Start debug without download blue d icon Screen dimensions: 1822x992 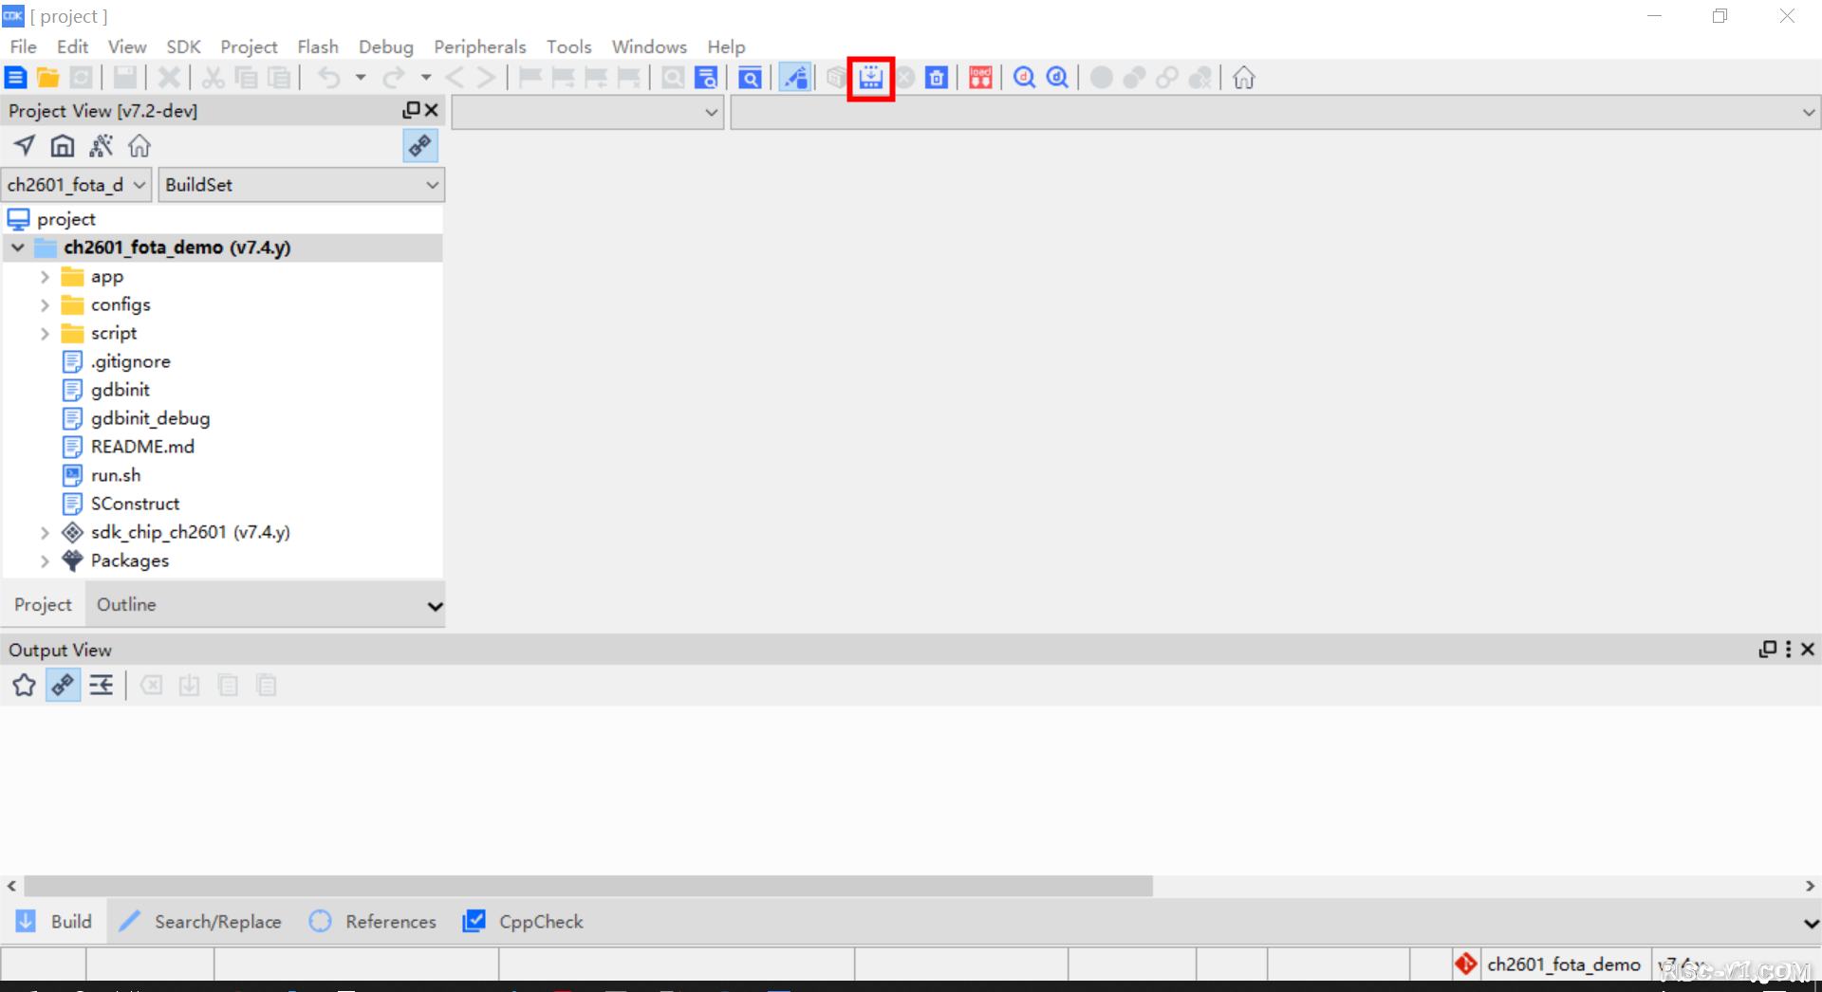[1057, 78]
